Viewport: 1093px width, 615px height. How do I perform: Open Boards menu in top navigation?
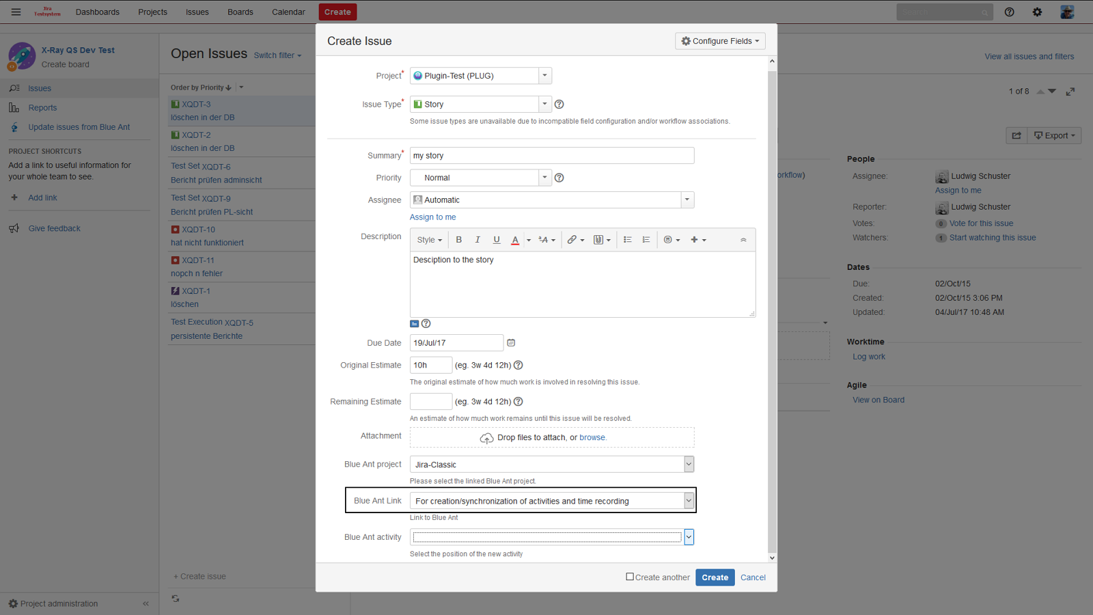point(240,12)
